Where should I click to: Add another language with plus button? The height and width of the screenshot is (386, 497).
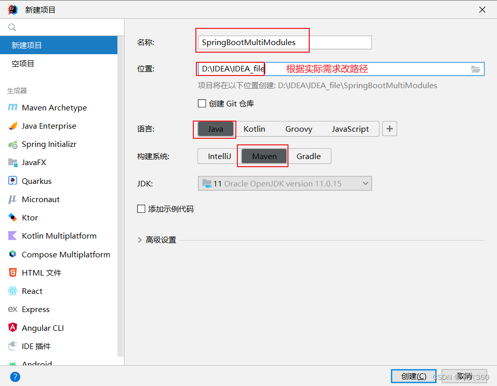click(x=390, y=129)
